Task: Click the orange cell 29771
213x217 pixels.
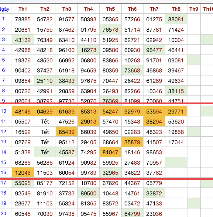Action: pos(176,111)
